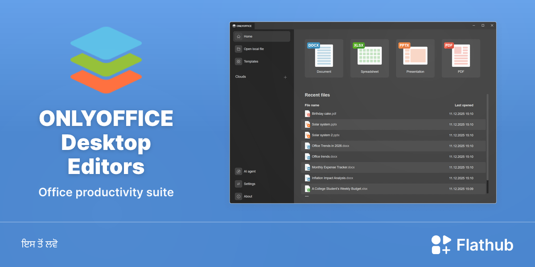Viewport: 535px width, 267px height.
Task: Click the Open local file folder icon
Action: (x=239, y=49)
